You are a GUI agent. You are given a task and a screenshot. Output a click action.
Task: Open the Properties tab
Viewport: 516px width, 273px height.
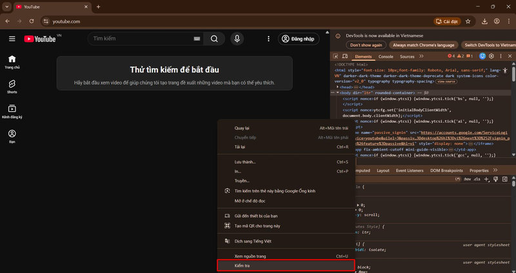pos(479,171)
